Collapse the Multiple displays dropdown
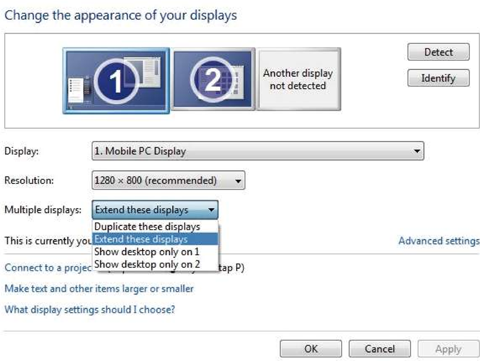 [155, 210]
